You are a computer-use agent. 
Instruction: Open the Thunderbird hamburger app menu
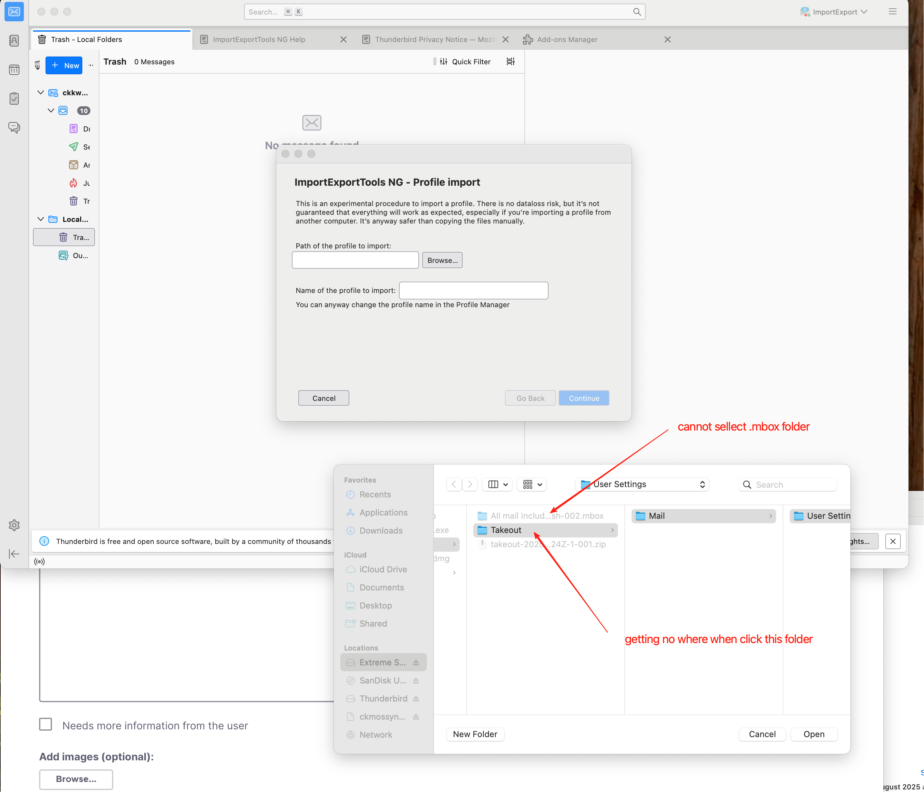click(x=892, y=12)
